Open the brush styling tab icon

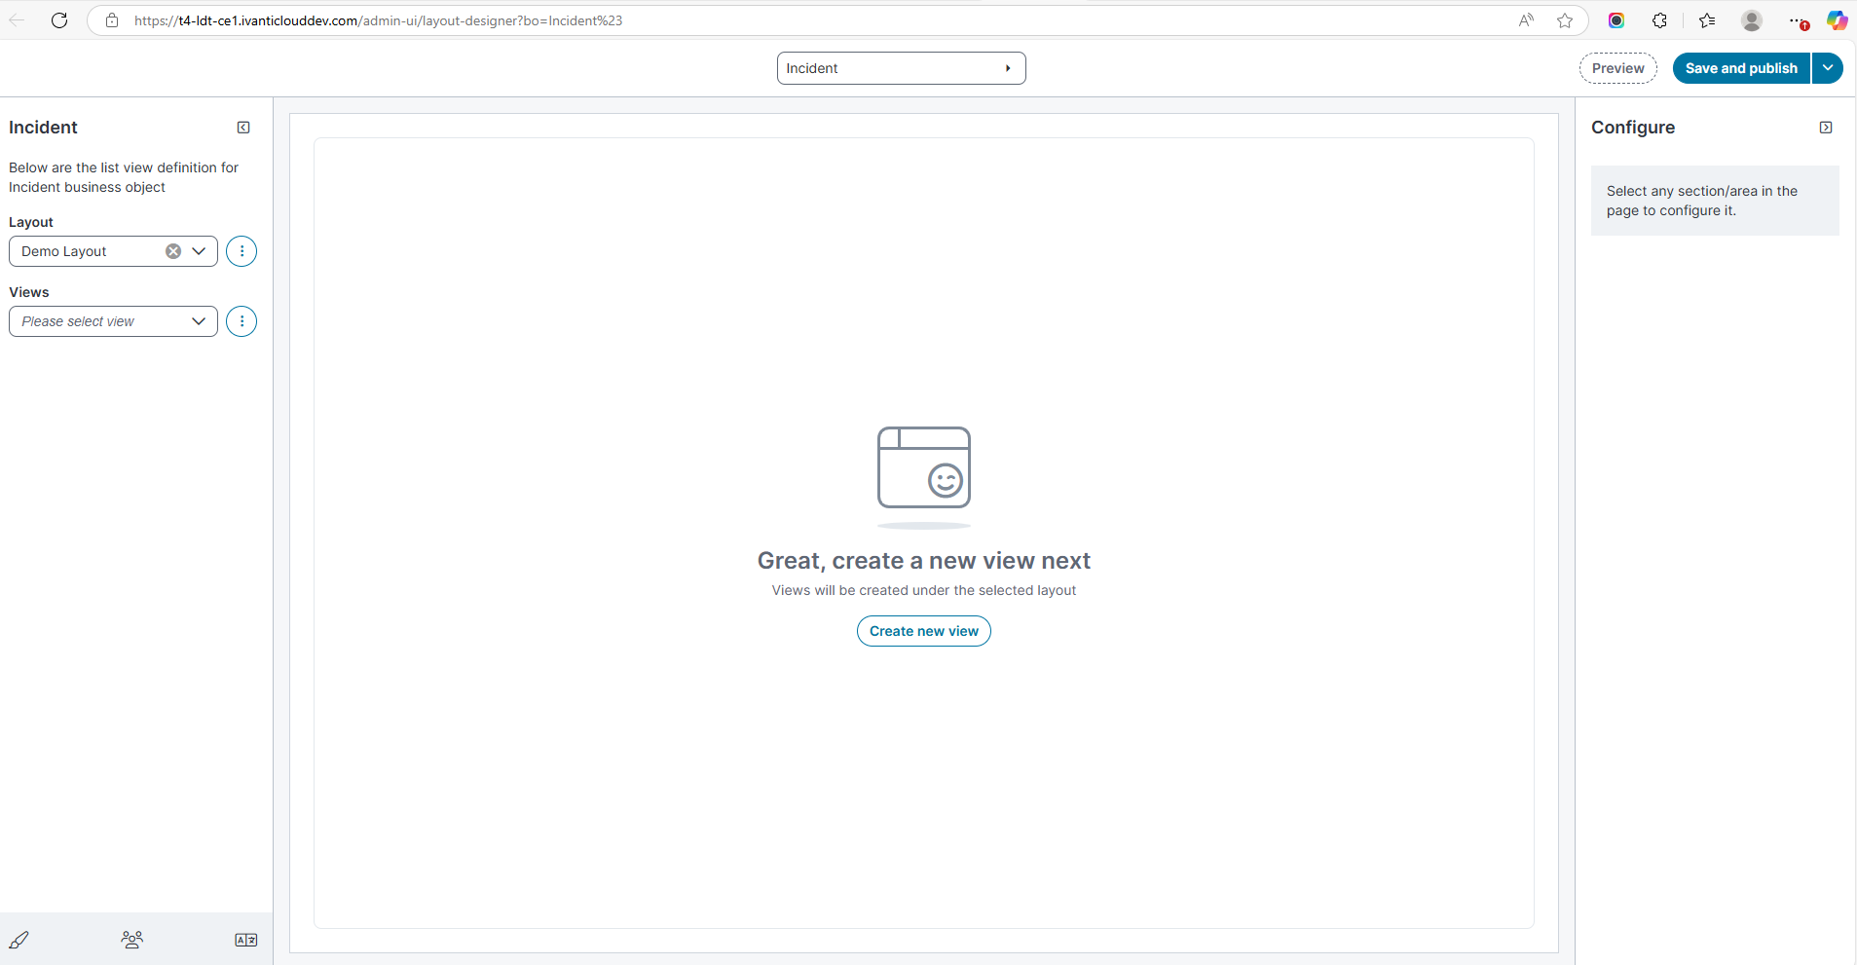click(x=19, y=940)
